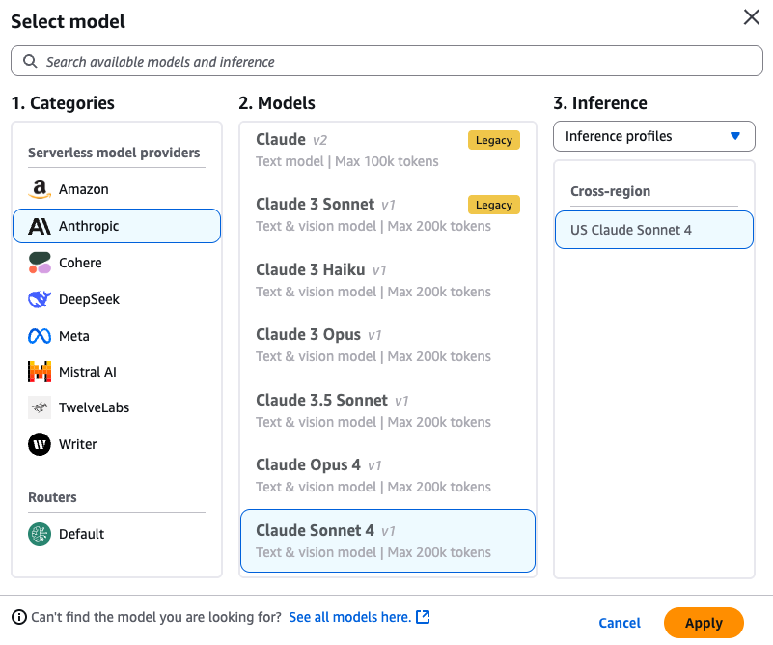Apply the selected model
The image size is (773, 645).
point(704,623)
